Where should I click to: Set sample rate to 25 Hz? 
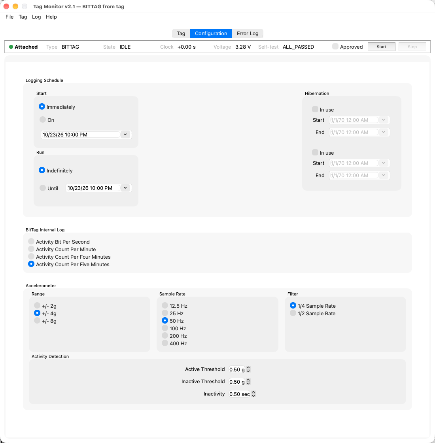tap(165, 313)
